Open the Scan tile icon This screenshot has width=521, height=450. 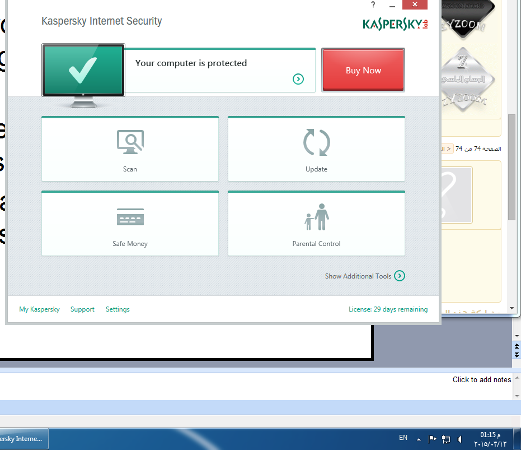pyautogui.click(x=130, y=142)
